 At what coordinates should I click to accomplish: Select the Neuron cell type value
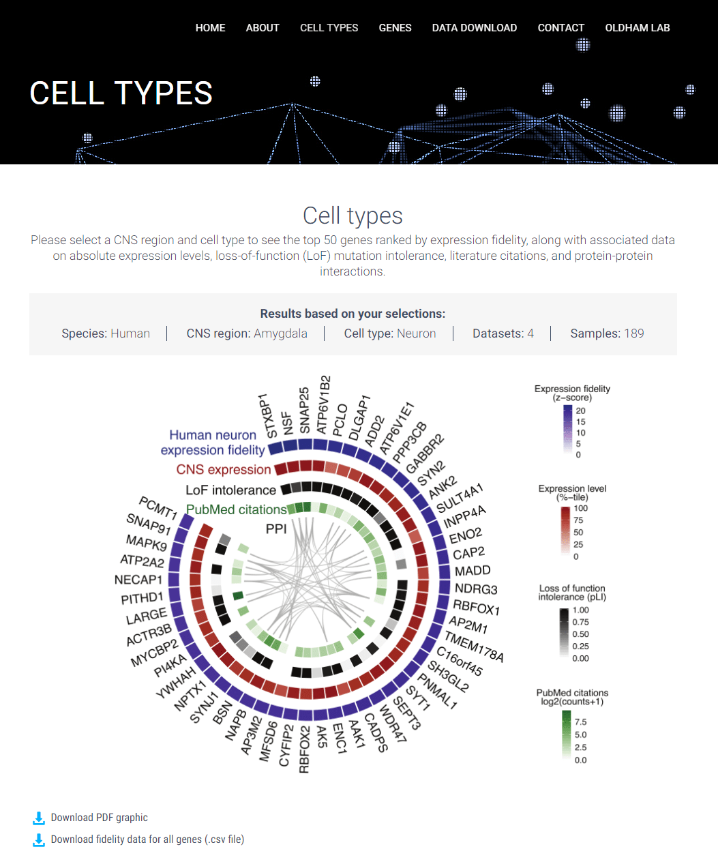pos(416,333)
